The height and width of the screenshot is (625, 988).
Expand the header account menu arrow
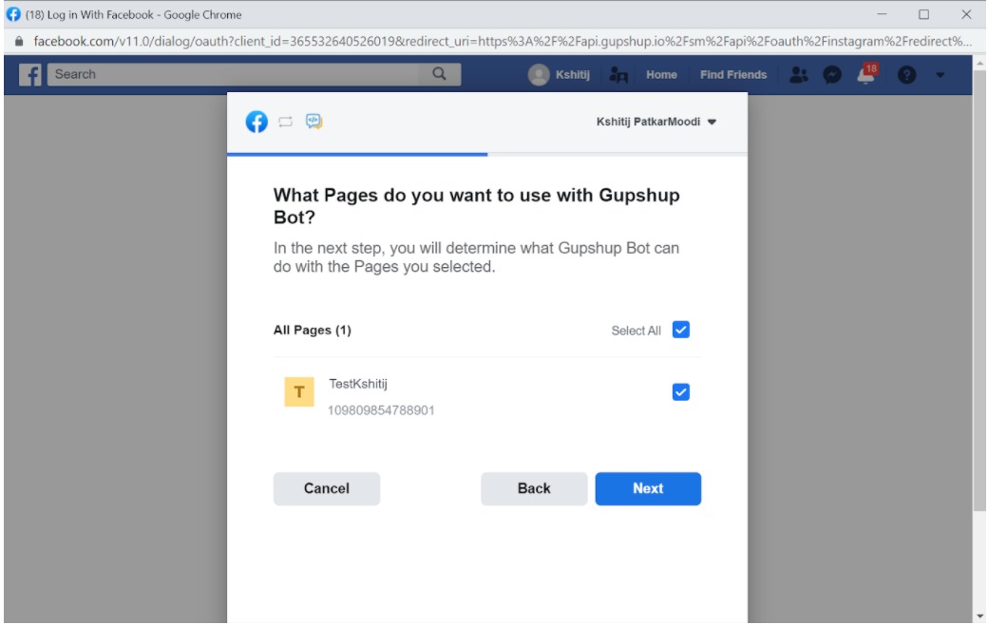[940, 75]
